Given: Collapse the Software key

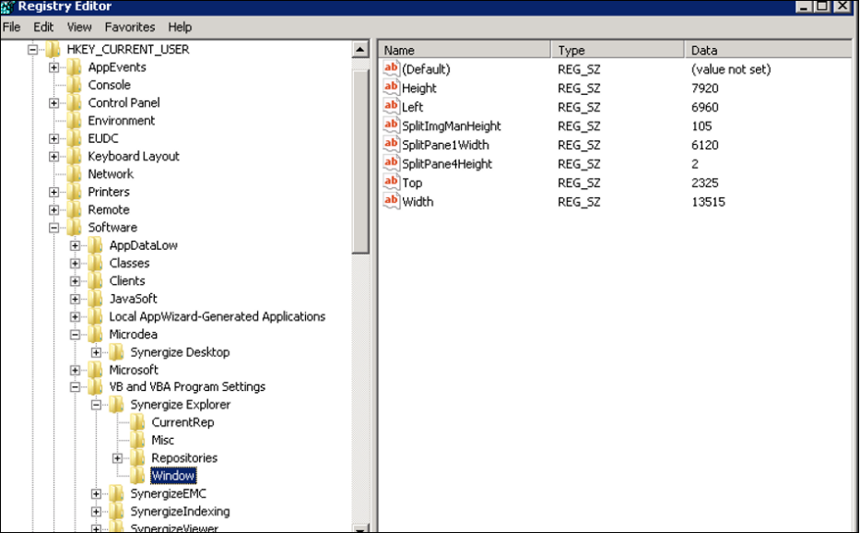Looking at the screenshot, I should [53, 228].
